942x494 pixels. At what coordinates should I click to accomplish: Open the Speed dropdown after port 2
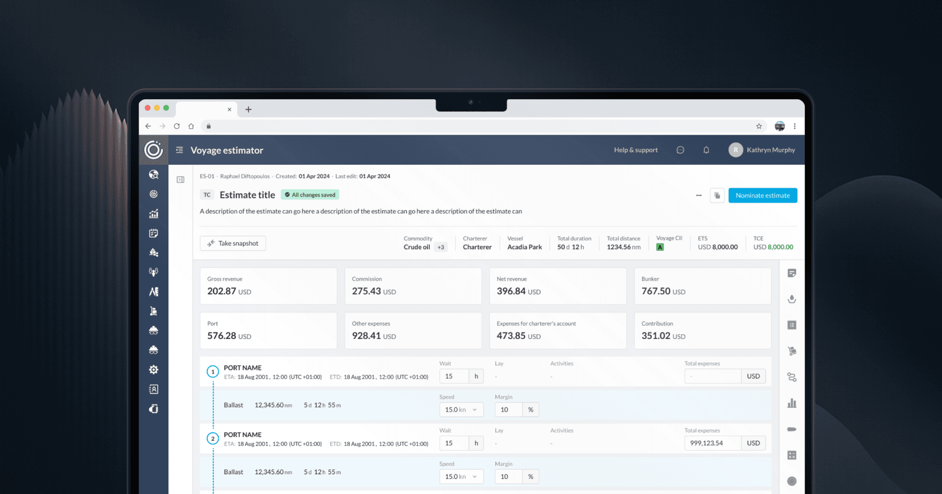(461, 477)
